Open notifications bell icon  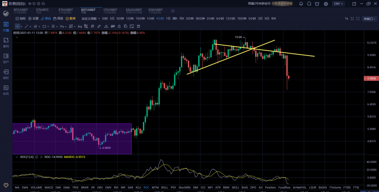[x=301, y=4]
